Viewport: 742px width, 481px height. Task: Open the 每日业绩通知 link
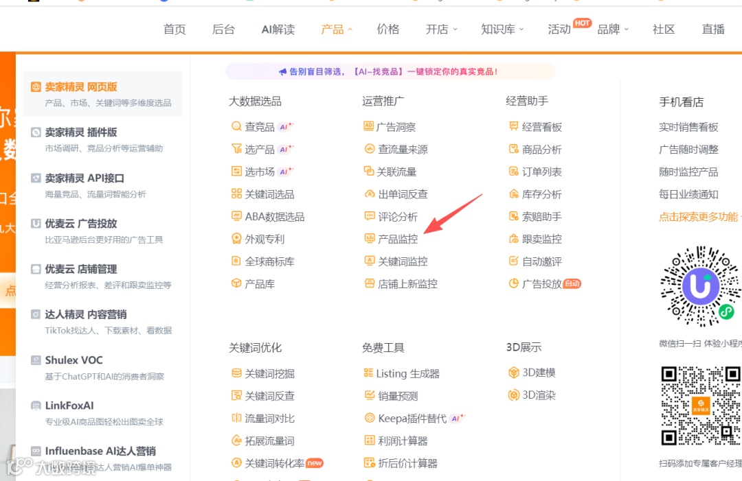688,194
